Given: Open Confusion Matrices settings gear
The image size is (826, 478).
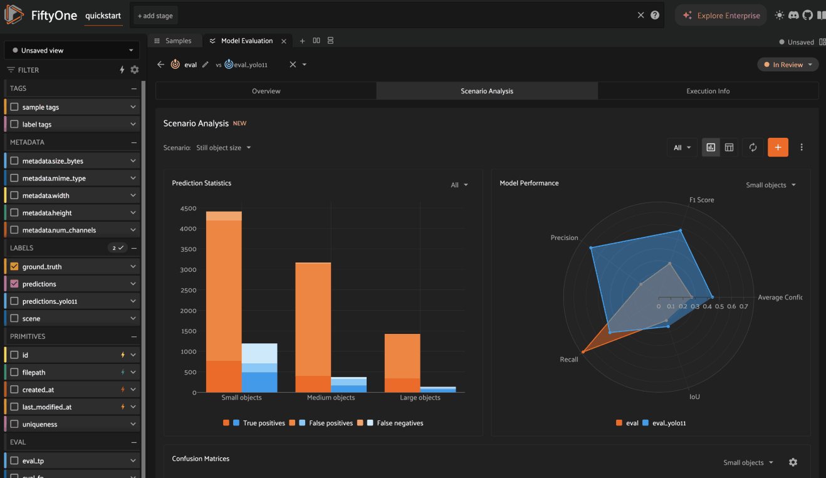Looking at the screenshot, I should point(793,462).
